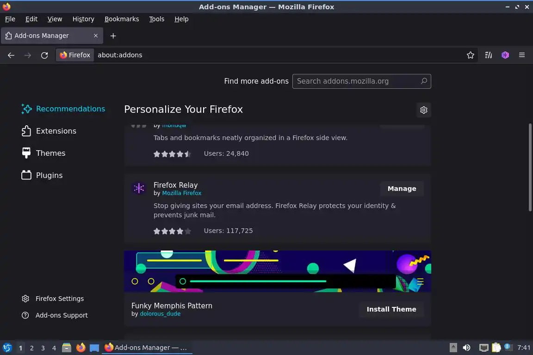
Task: Click the Firefox Relay extension icon in list
Action: (139, 188)
